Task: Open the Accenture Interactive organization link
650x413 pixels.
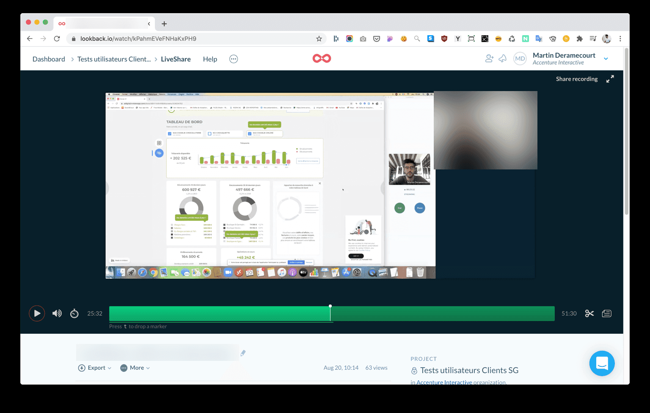Action: point(444,382)
